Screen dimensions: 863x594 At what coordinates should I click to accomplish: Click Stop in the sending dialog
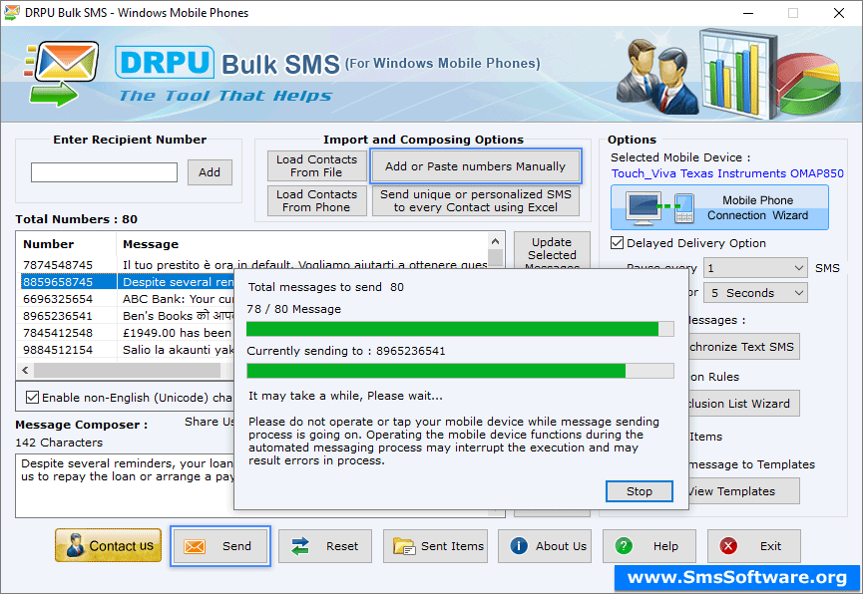point(639,491)
